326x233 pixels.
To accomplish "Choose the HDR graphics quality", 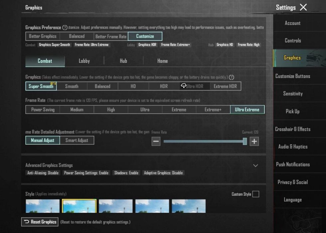I will point(164,86).
